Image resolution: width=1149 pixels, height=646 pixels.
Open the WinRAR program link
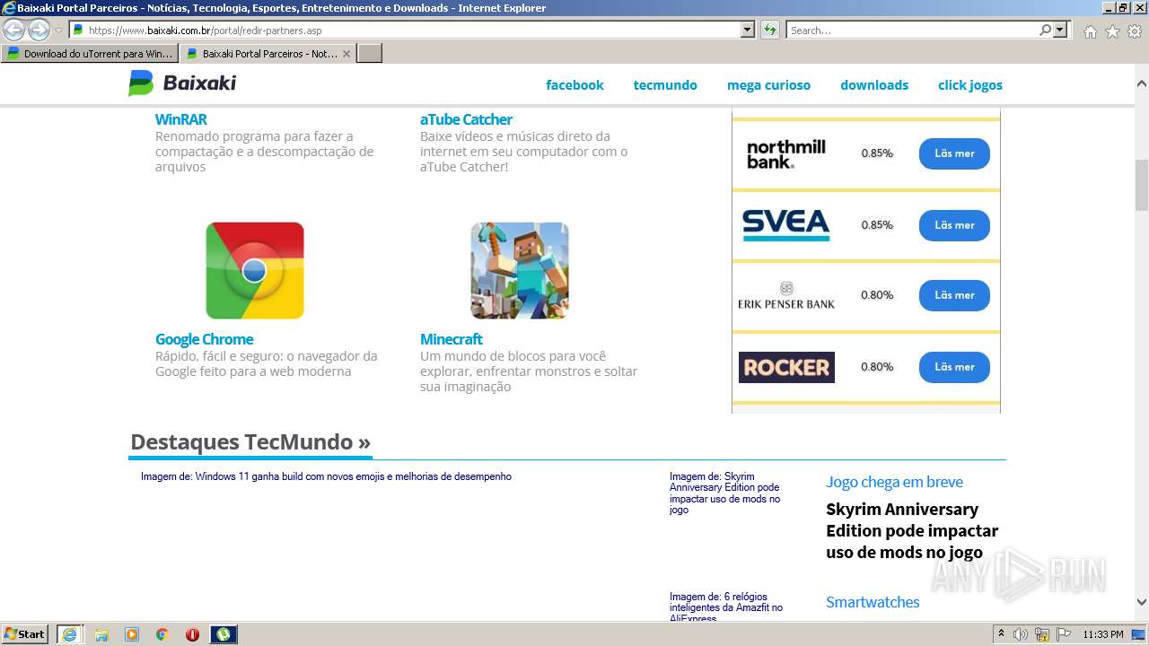point(181,119)
